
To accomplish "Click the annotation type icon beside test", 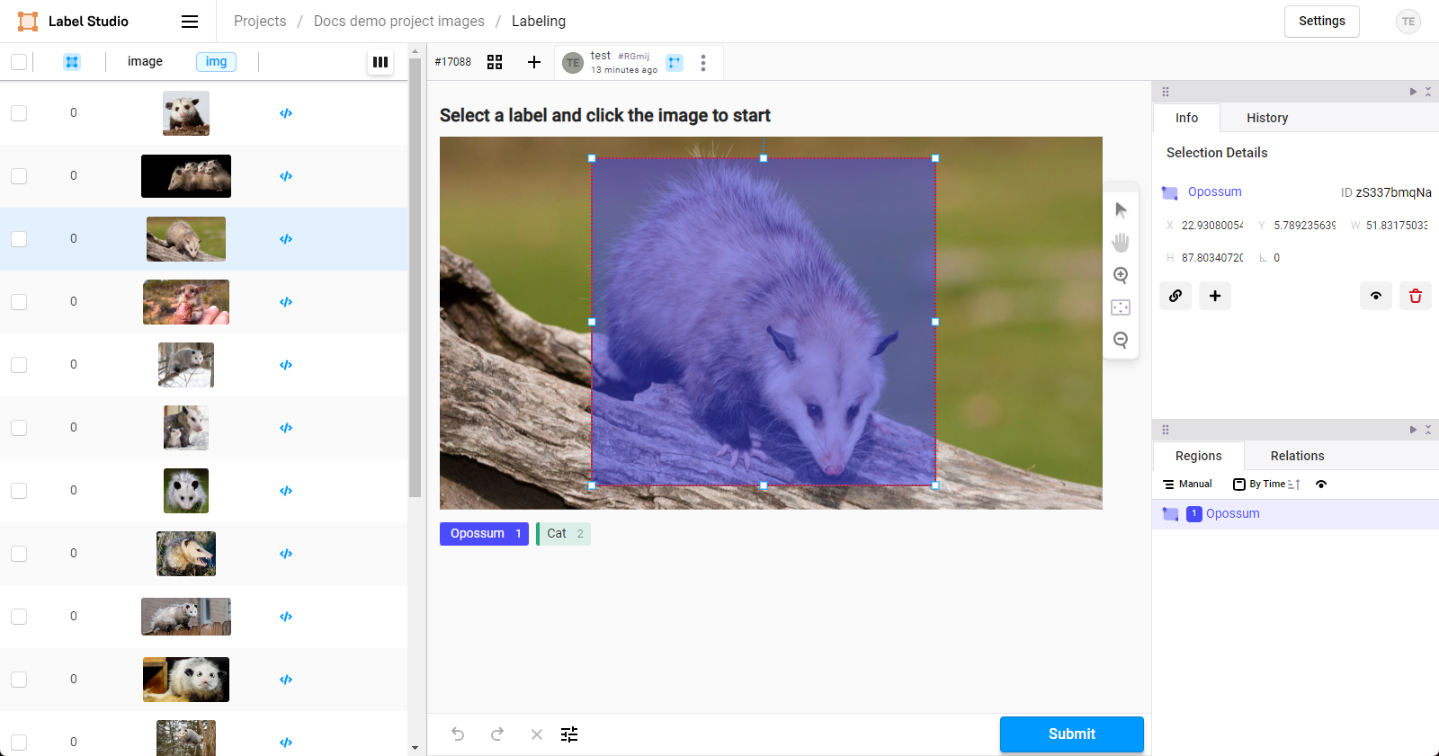I will (675, 63).
